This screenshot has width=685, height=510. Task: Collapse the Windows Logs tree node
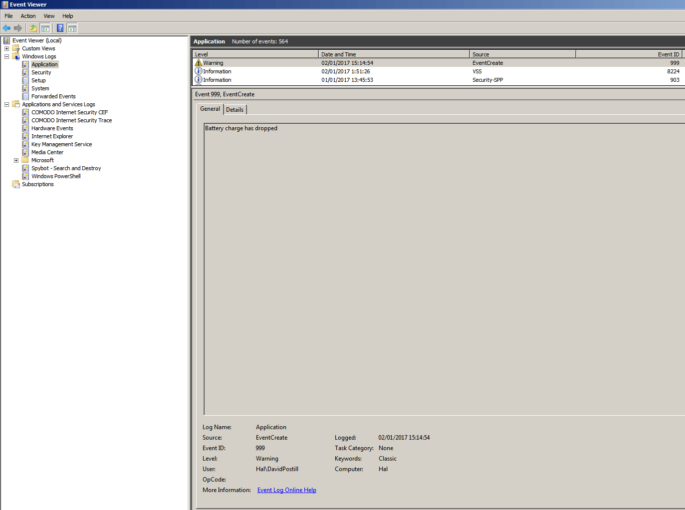pos(7,56)
